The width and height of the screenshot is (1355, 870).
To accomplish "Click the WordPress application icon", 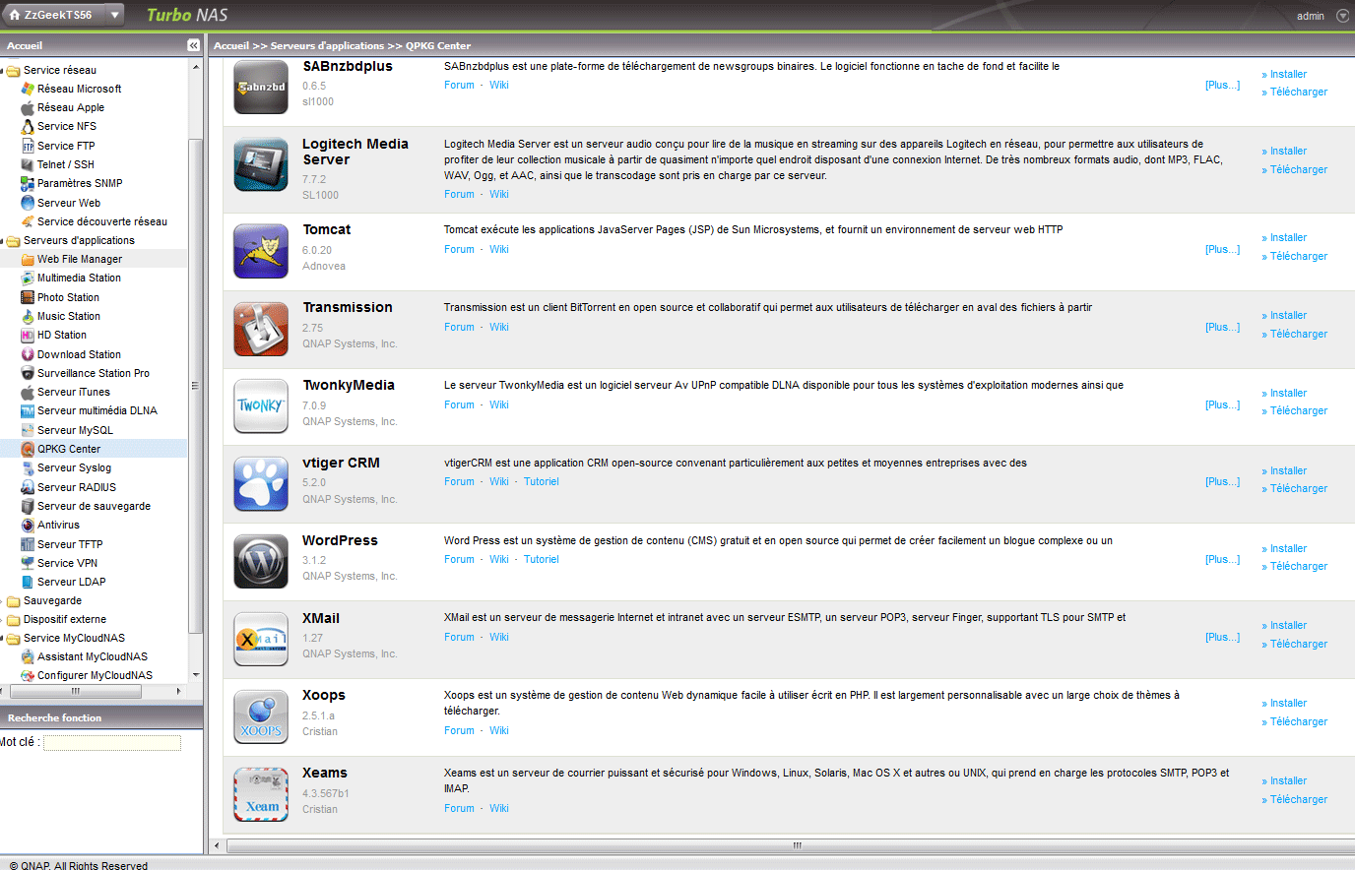I will tap(260, 561).
